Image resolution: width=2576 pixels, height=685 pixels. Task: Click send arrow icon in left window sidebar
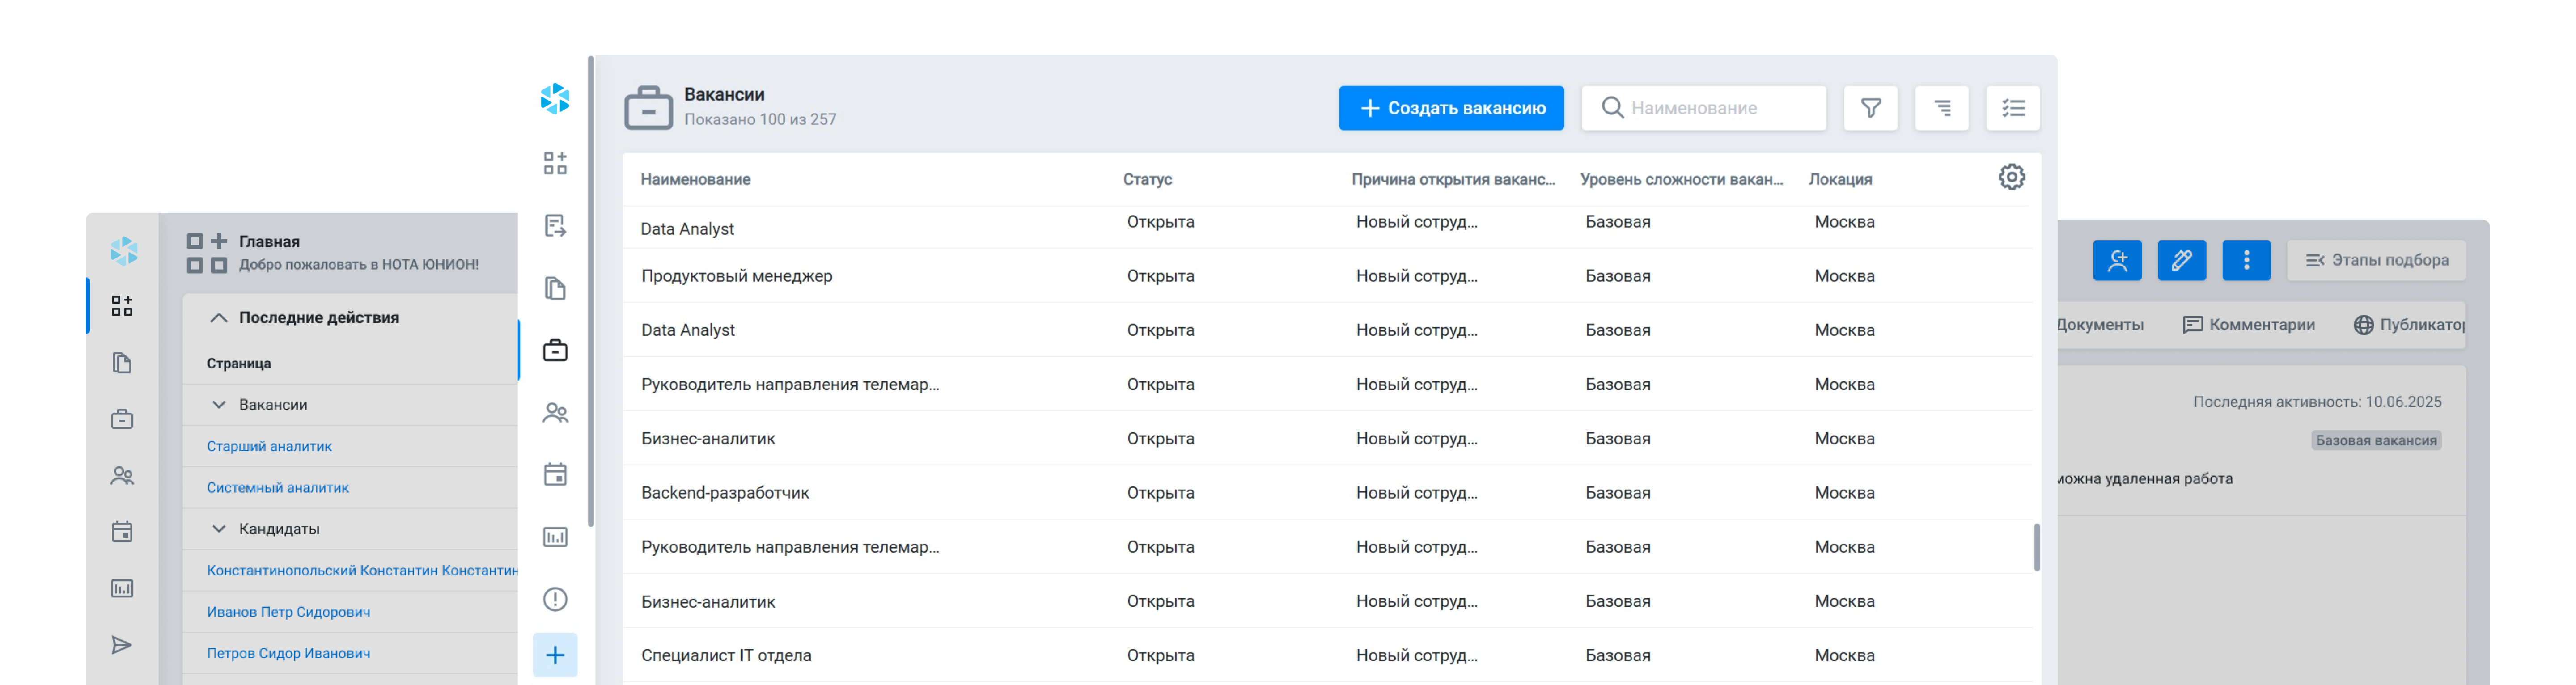click(x=122, y=645)
